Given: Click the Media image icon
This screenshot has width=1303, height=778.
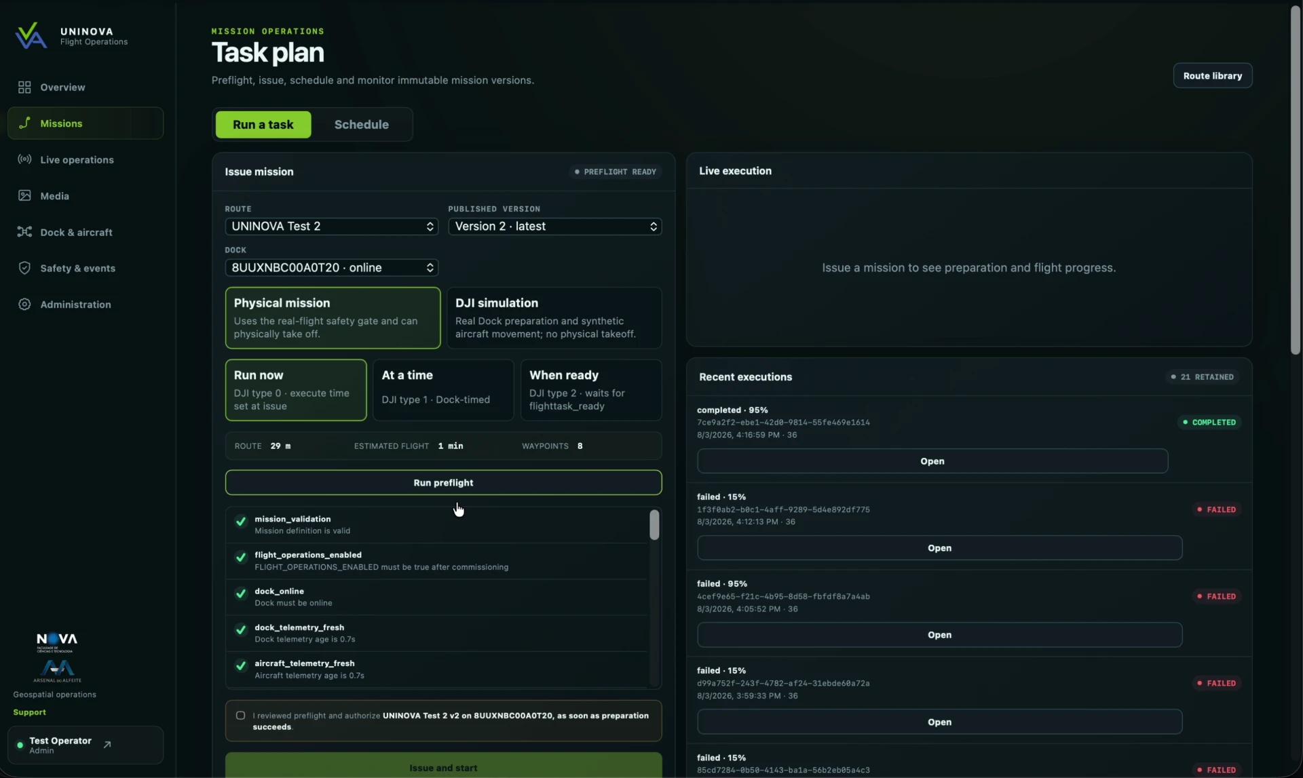Looking at the screenshot, I should [x=24, y=196].
